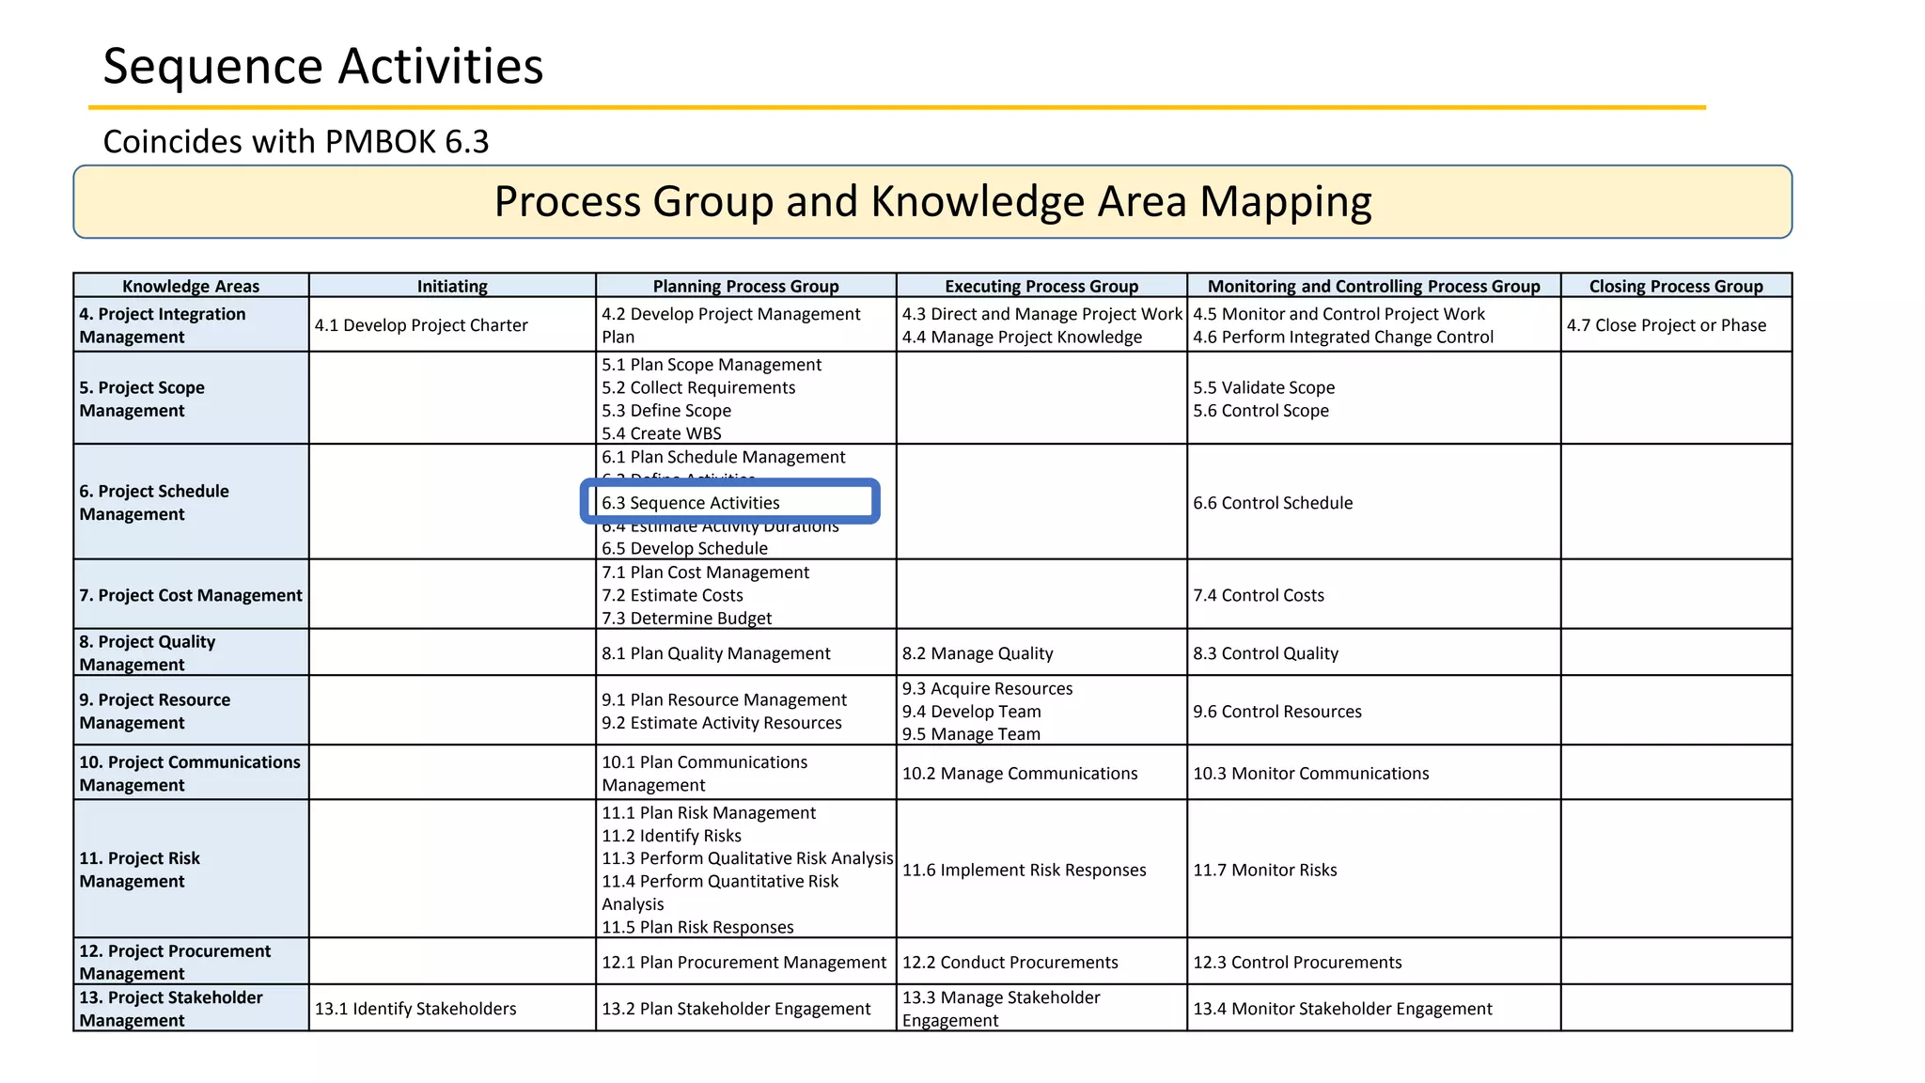Select 6.6 Control Schedule entry
This screenshot has height=1083, width=1925.
tap(1273, 503)
